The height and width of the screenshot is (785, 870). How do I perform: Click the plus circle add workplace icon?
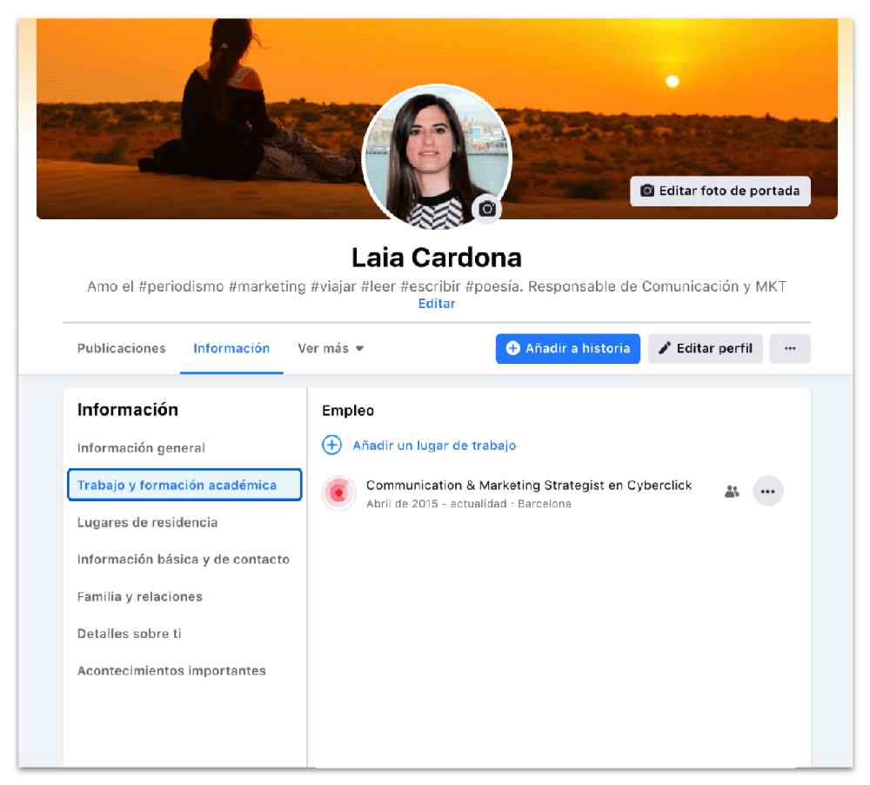pyautogui.click(x=331, y=445)
